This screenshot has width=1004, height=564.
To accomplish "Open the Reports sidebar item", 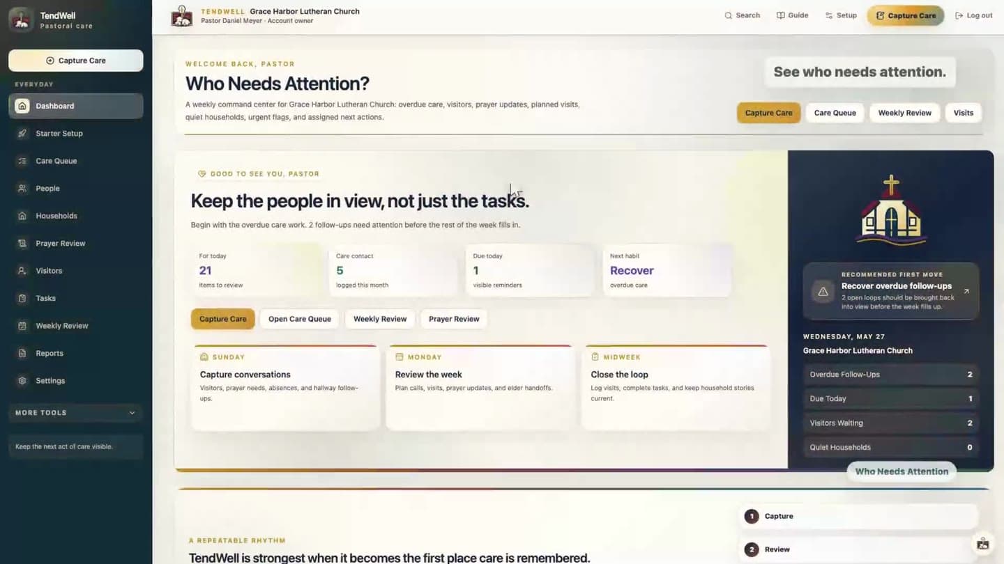I will (76, 353).
